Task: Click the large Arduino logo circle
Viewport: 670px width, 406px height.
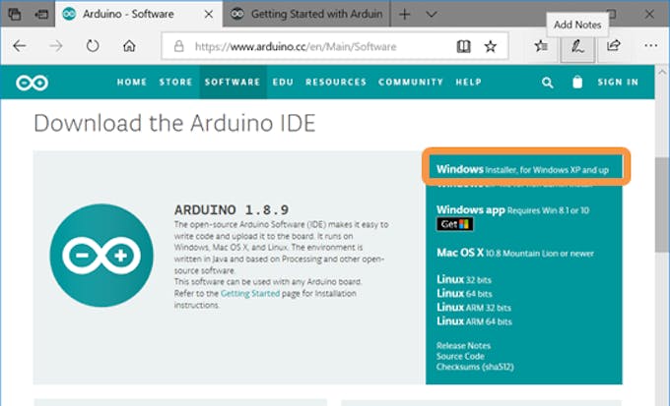Action: click(x=101, y=256)
